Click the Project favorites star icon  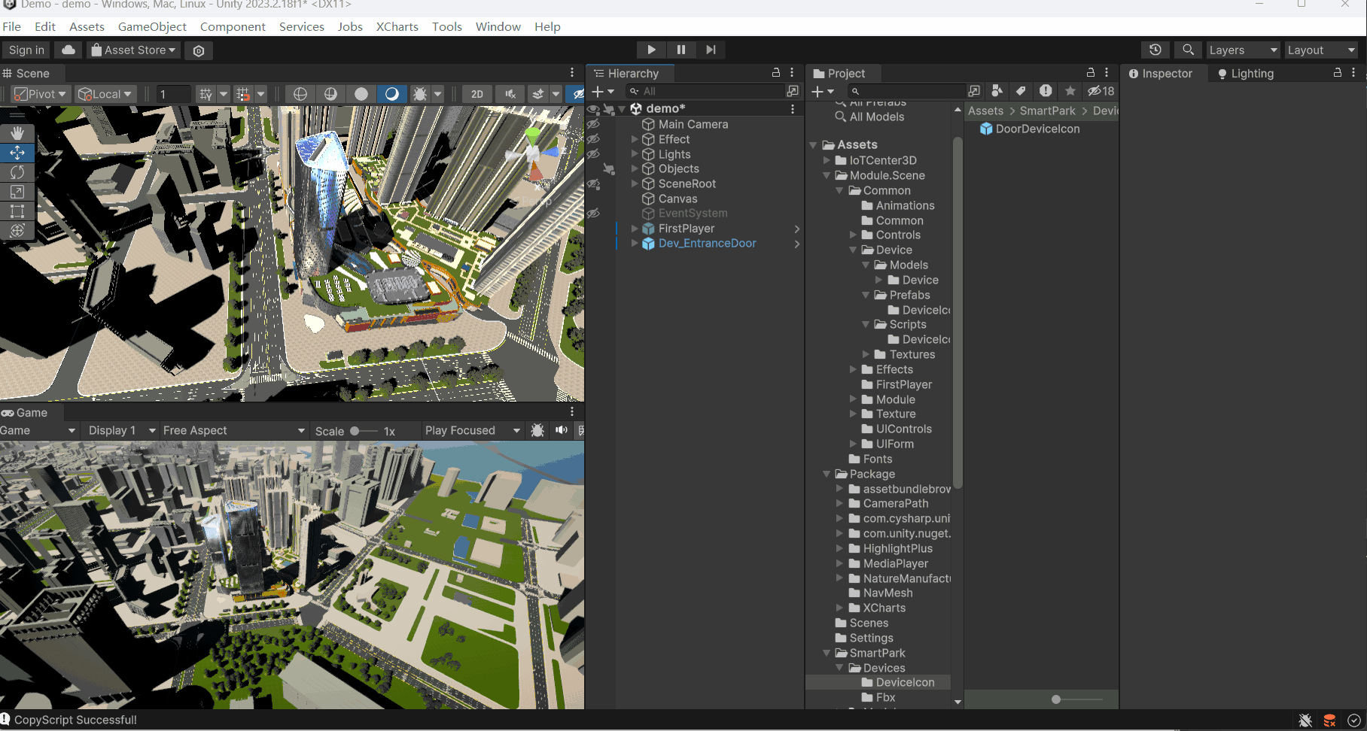(x=1070, y=91)
